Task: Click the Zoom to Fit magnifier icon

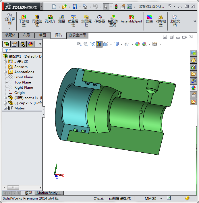Action: [x=79, y=44]
